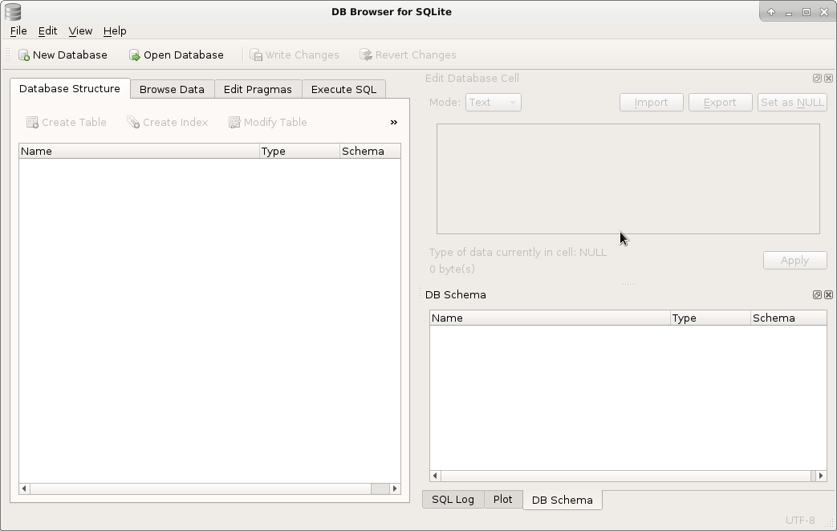Click the Modify Table icon

pyautogui.click(x=234, y=122)
